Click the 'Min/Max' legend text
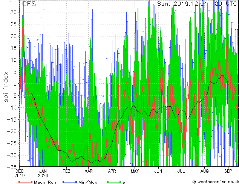The height and width of the screenshot is (184, 239). (88, 182)
